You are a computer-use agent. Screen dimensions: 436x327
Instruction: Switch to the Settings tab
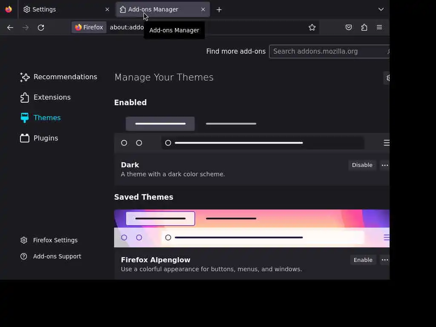tap(66, 9)
